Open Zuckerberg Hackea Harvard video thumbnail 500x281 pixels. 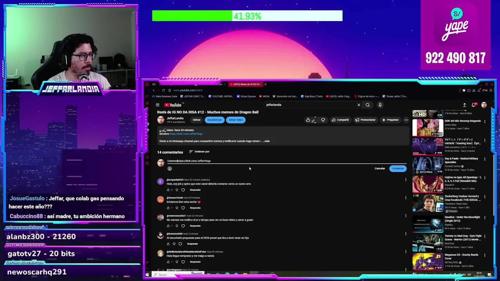(428, 203)
